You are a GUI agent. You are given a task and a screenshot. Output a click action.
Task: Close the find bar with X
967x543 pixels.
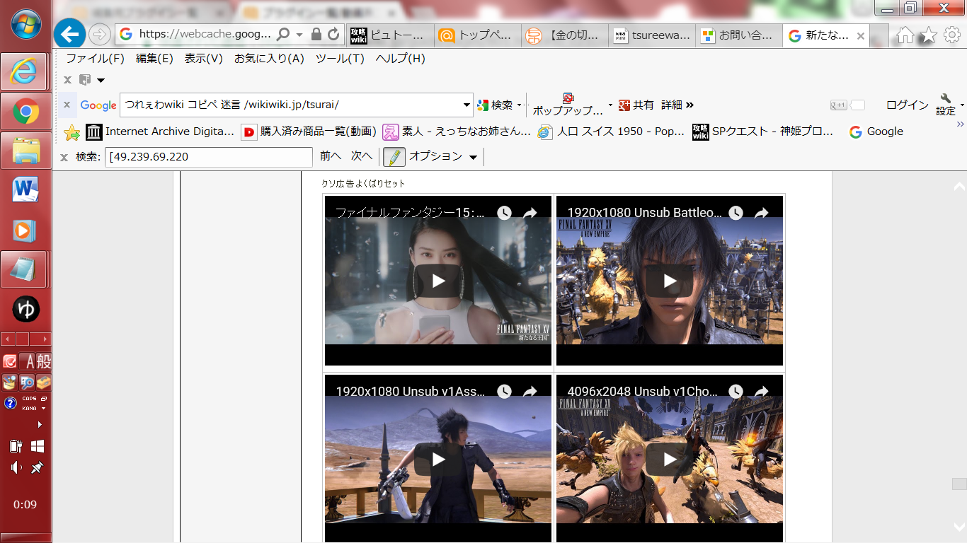tap(64, 157)
